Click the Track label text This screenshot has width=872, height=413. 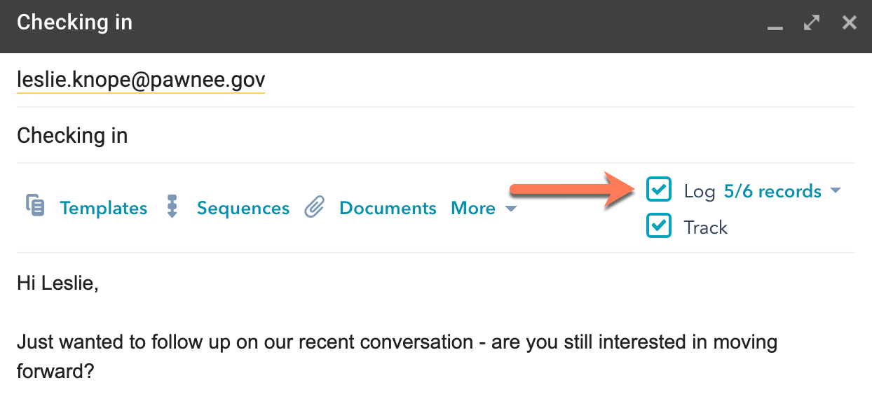706,227
